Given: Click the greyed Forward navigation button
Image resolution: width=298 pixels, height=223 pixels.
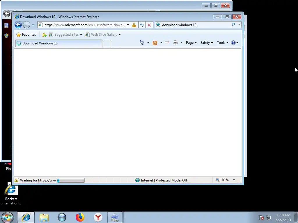Looking at the screenshot, I should 26,25.
